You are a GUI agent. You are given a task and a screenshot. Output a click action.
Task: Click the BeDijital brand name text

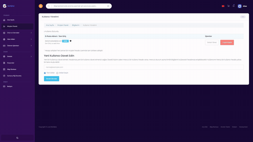coord(11,6)
